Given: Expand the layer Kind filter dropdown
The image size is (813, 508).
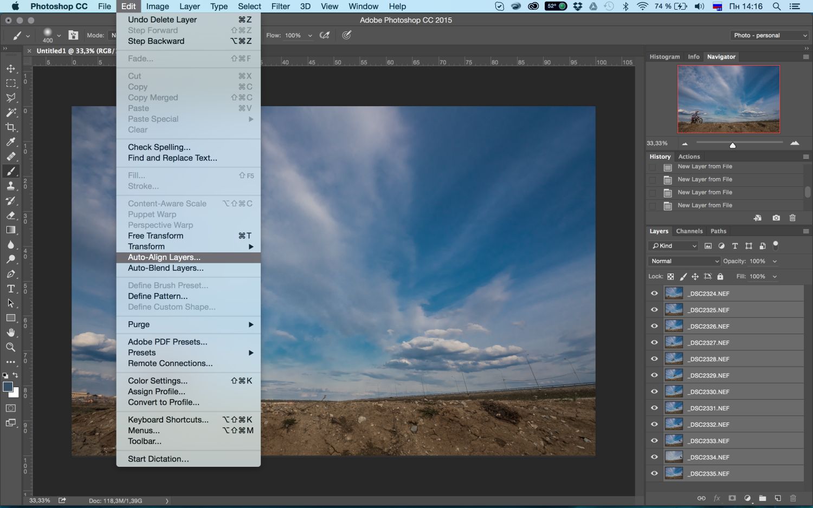Looking at the screenshot, I should (x=674, y=246).
